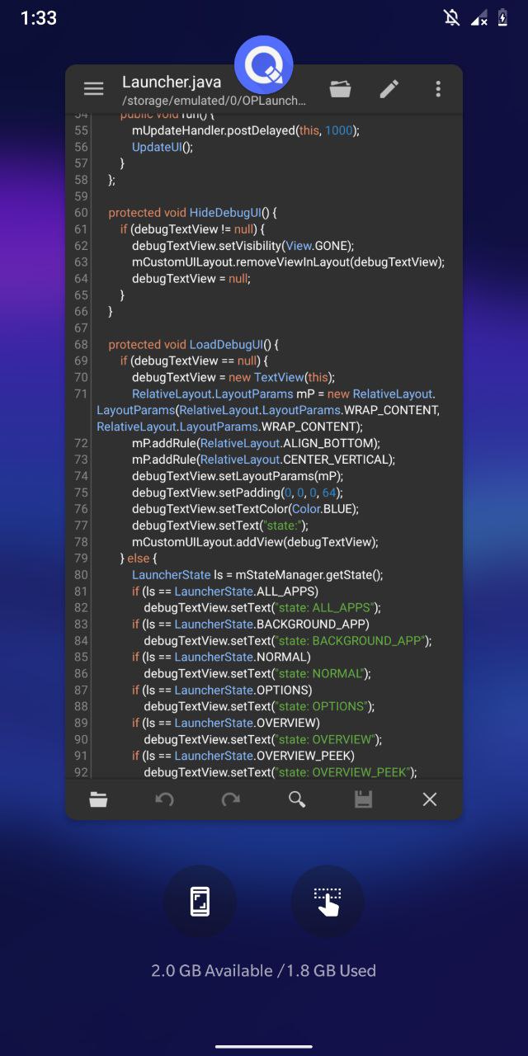Viewport: 528px width, 1056px height.
Task: Tap 'mCustomUILayout.addView(debugTextView);' line
Action: (255, 542)
